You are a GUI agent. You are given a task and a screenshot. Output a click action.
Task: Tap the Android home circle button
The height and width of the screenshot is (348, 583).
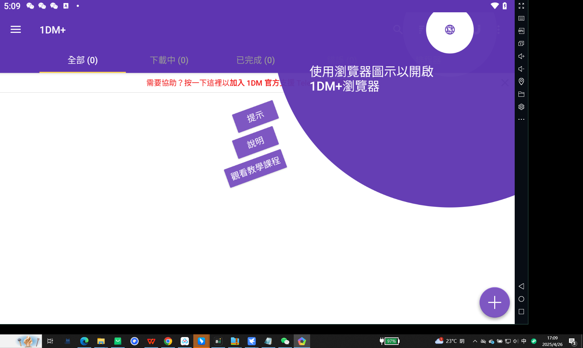pyautogui.click(x=521, y=299)
